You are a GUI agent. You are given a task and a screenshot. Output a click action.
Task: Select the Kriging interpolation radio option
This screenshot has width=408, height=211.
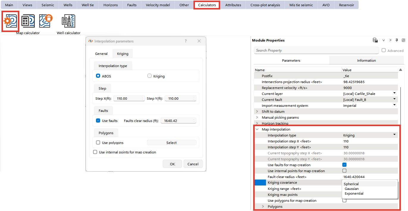click(149, 76)
